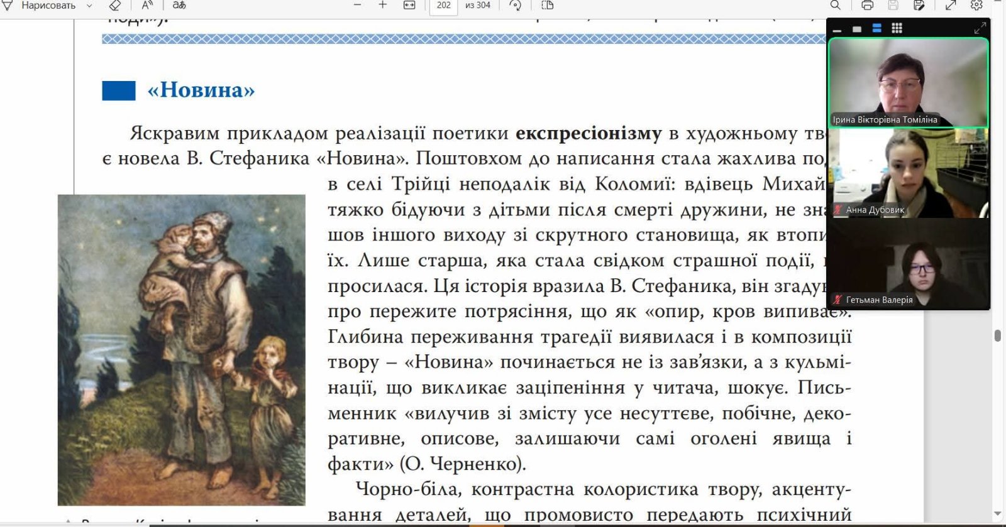Toggle the Page view layout button
This screenshot has height=527, width=1006.
point(548,6)
